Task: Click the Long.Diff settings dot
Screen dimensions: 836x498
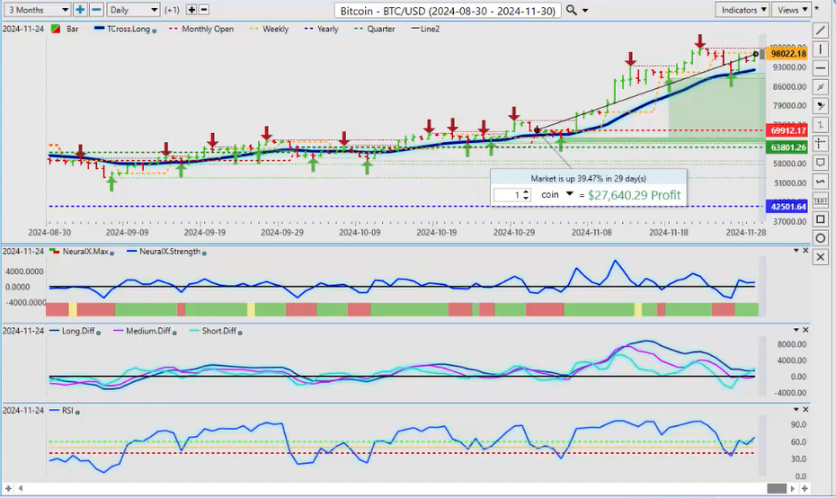Action: (99, 333)
